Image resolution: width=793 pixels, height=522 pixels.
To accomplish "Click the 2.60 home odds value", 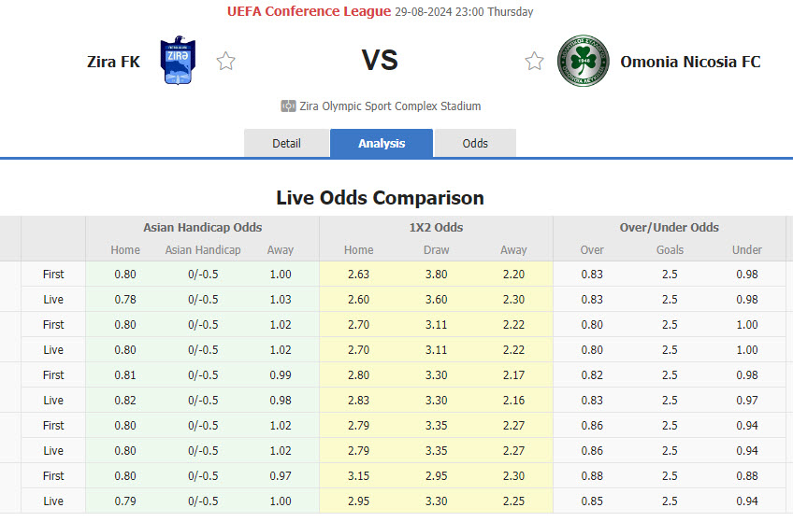I will pos(358,300).
